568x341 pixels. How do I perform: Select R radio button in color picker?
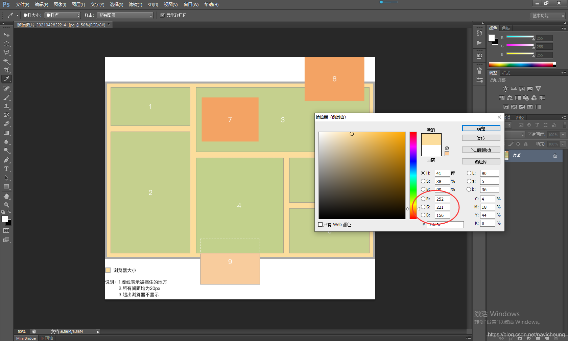pos(423,199)
